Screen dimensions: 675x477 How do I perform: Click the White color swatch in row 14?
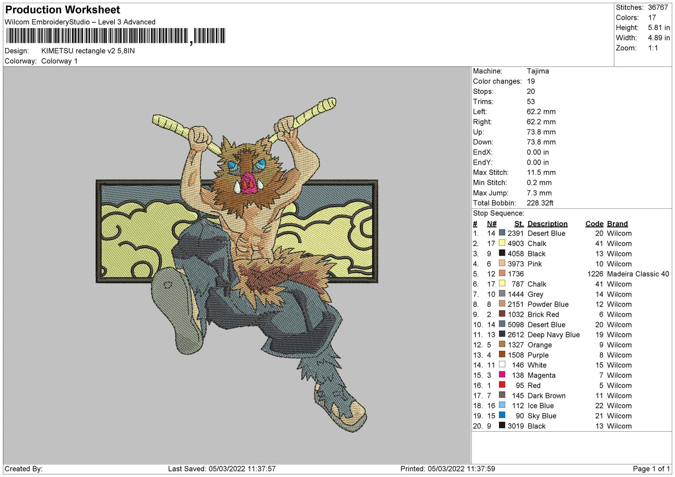click(x=502, y=364)
